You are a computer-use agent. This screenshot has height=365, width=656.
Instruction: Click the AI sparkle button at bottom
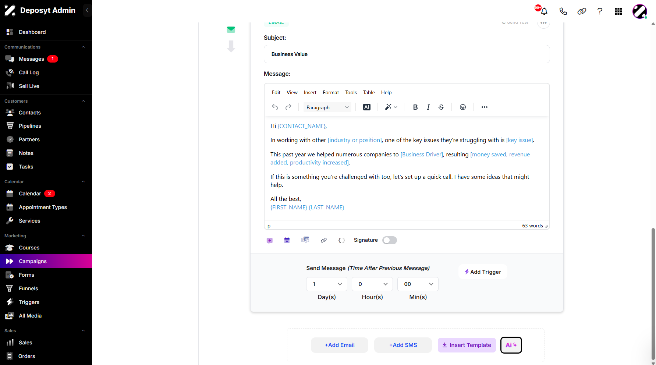tap(511, 345)
